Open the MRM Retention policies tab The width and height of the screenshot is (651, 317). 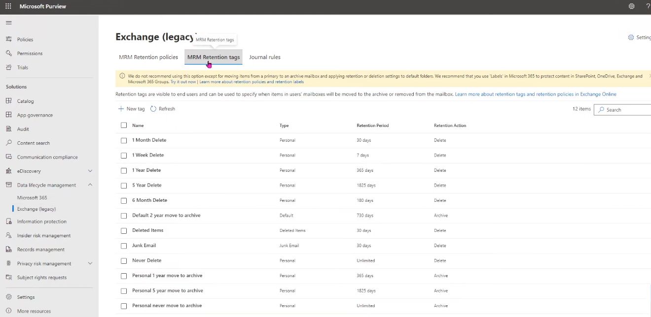tap(148, 57)
